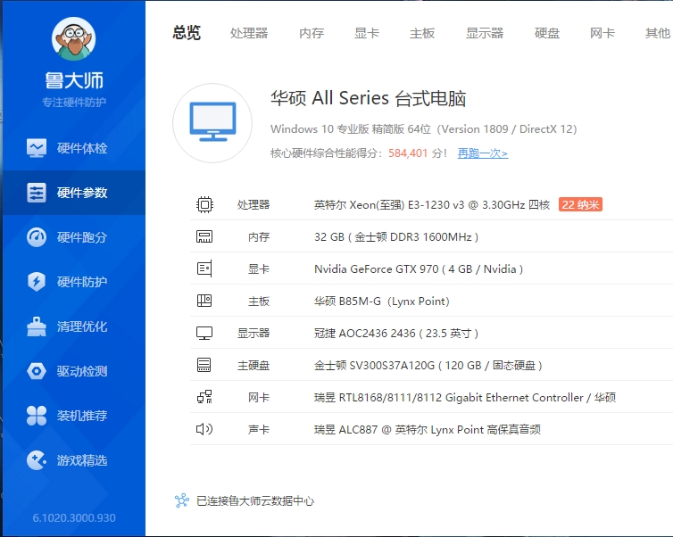Switch to the 主板 tab

[x=422, y=33]
